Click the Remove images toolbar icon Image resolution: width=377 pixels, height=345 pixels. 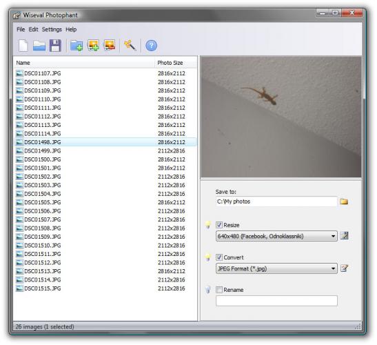pyautogui.click(x=110, y=45)
